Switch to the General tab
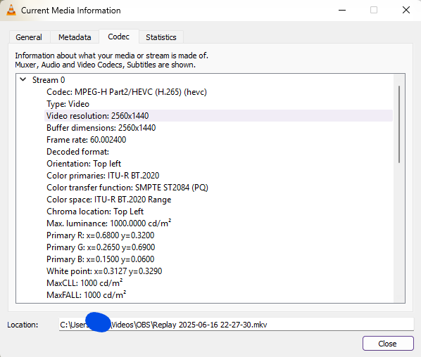The height and width of the screenshot is (357, 421). [29, 37]
